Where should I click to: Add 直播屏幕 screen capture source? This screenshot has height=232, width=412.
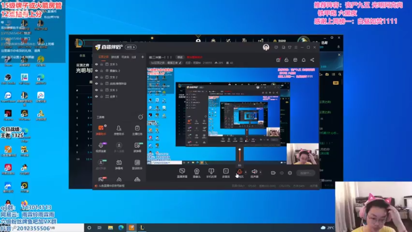(x=182, y=173)
